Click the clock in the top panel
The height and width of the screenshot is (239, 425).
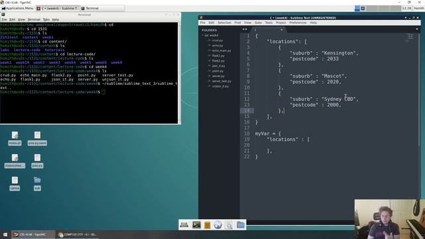tap(406, 9)
